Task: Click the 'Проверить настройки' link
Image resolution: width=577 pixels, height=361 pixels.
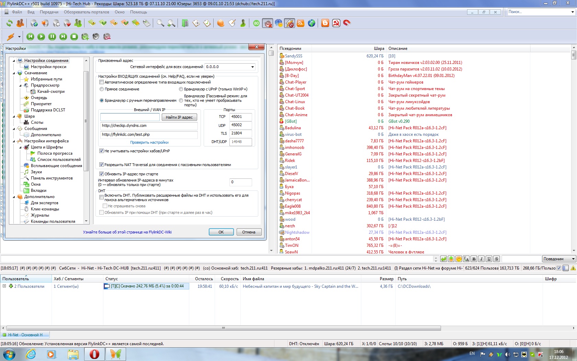Action: click(x=149, y=142)
